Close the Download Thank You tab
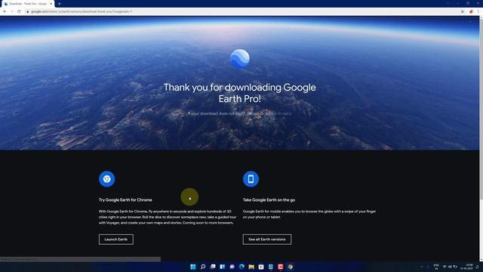This screenshot has height=272, width=483. 51,4
